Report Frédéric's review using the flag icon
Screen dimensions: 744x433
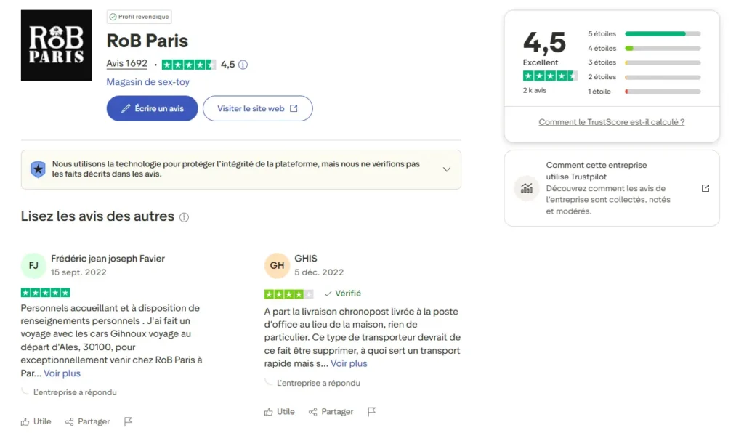[x=129, y=421]
